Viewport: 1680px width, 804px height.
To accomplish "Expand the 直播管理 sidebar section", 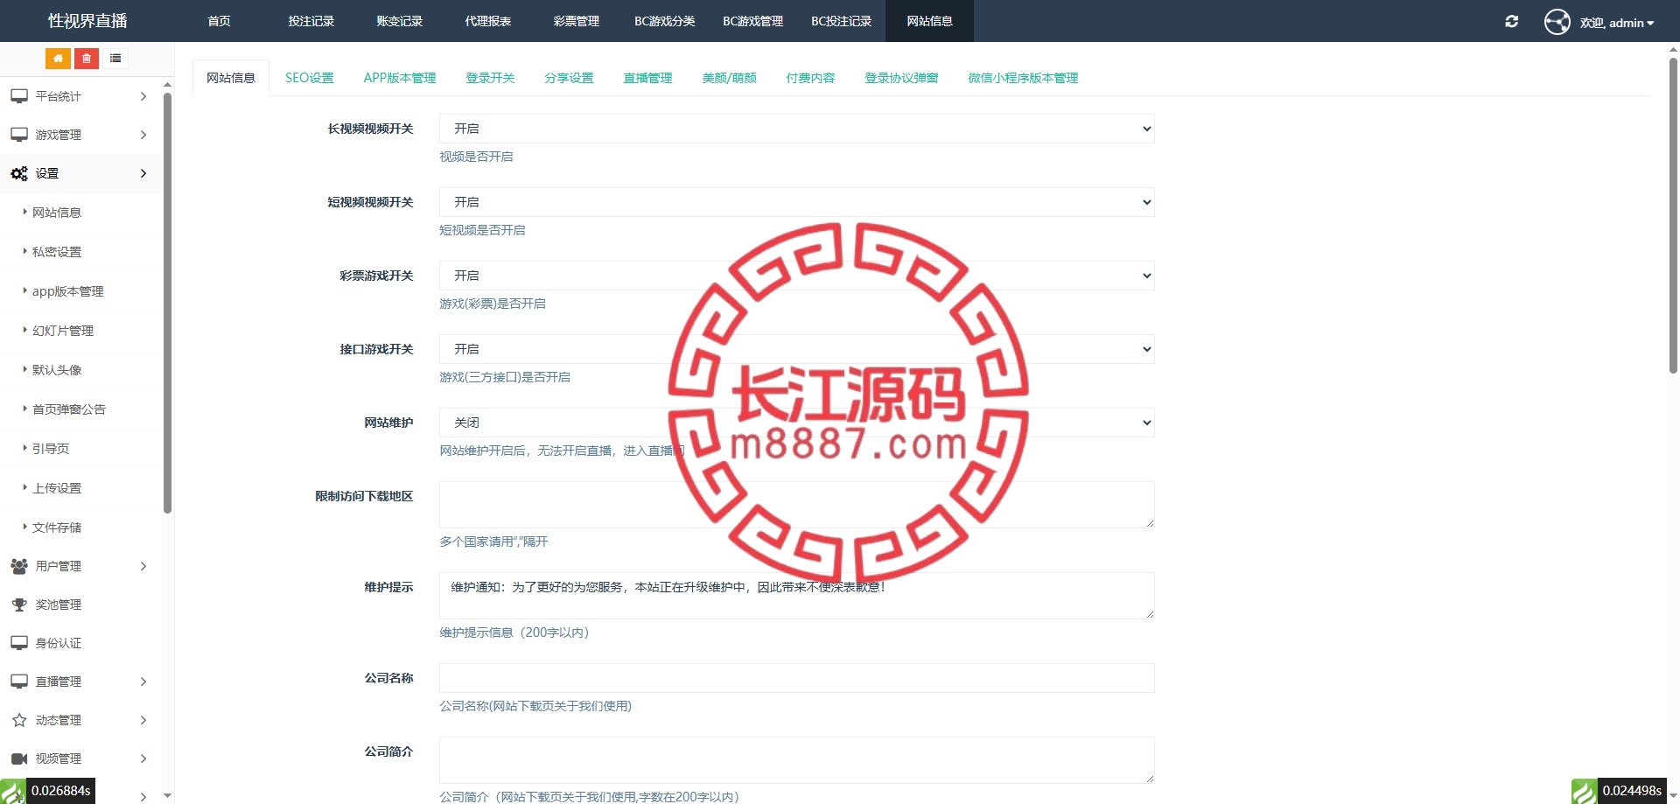I will coord(80,682).
